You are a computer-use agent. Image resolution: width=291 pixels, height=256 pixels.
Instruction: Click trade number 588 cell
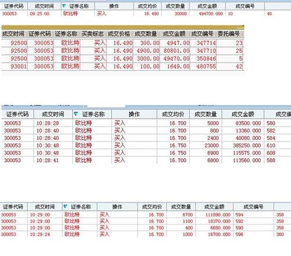(x=271, y=160)
